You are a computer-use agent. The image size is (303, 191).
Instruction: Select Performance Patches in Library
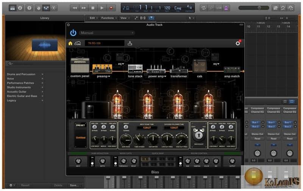tap(20, 83)
